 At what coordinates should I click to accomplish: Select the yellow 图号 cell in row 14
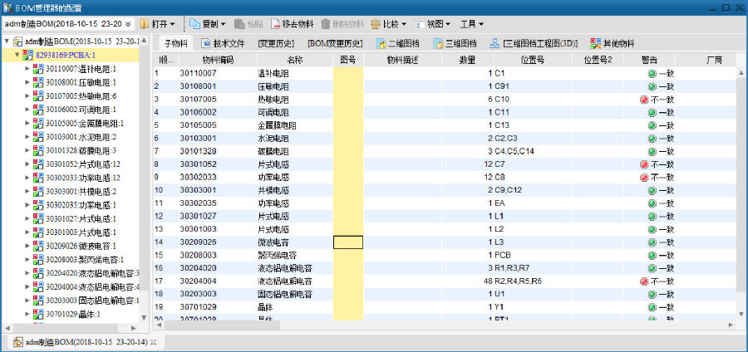pos(347,242)
